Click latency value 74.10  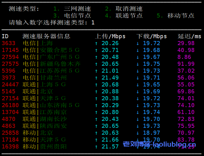click(186, 105)
